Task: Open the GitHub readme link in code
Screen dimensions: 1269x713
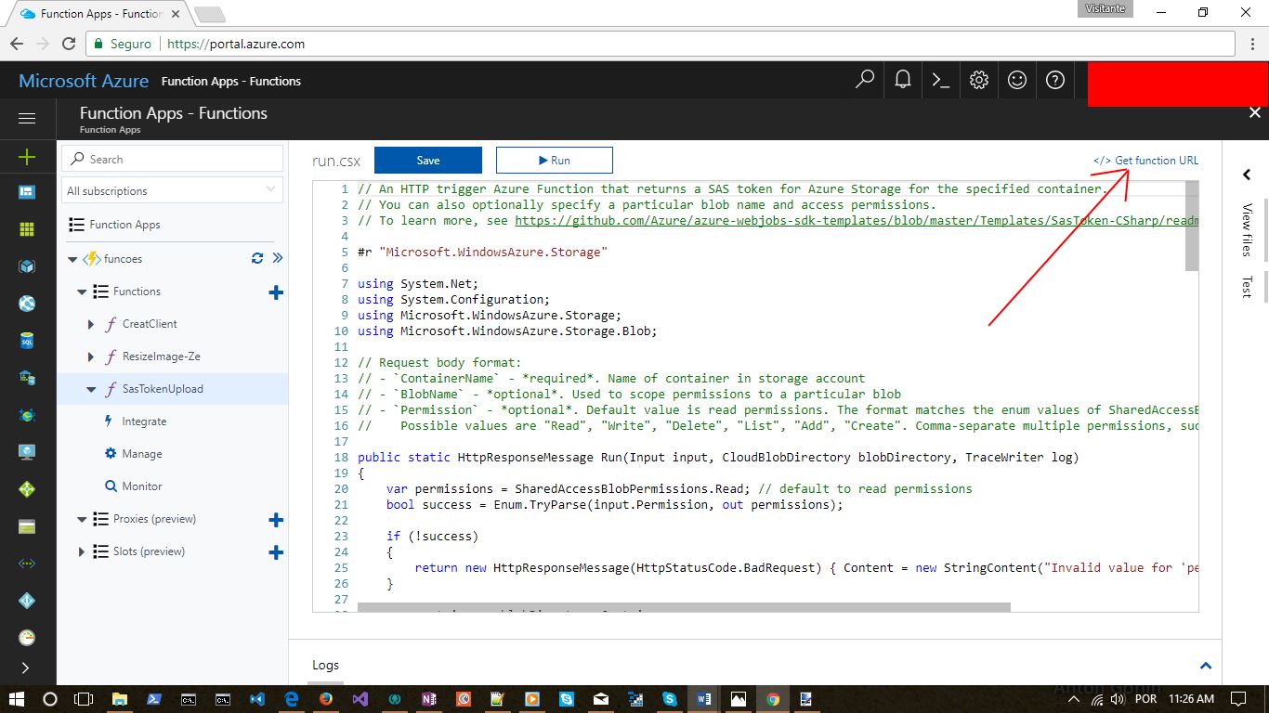Action: [856, 220]
